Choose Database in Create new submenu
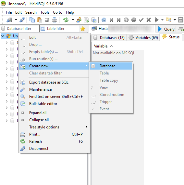Viewport: 184px width, 185px height. point(111,66)
